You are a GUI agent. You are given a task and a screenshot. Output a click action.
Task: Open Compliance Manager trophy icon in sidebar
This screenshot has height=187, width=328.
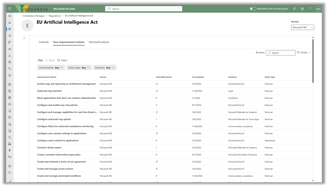(x=10, y=29)
